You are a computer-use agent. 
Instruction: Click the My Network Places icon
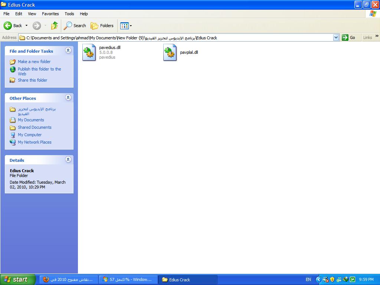(13, 142)
